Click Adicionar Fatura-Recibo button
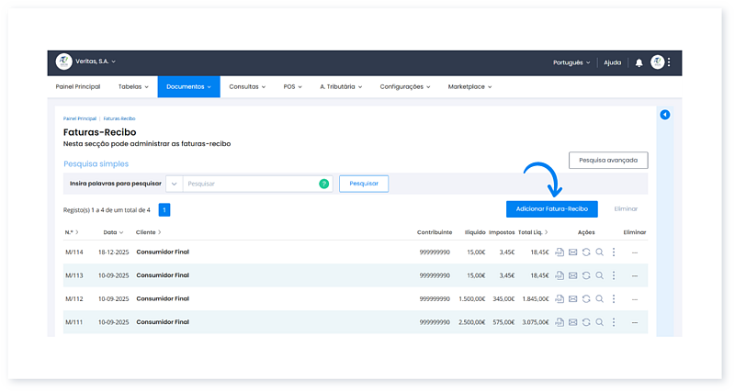This screenshot has height=392, width=735. pos(551,209)
